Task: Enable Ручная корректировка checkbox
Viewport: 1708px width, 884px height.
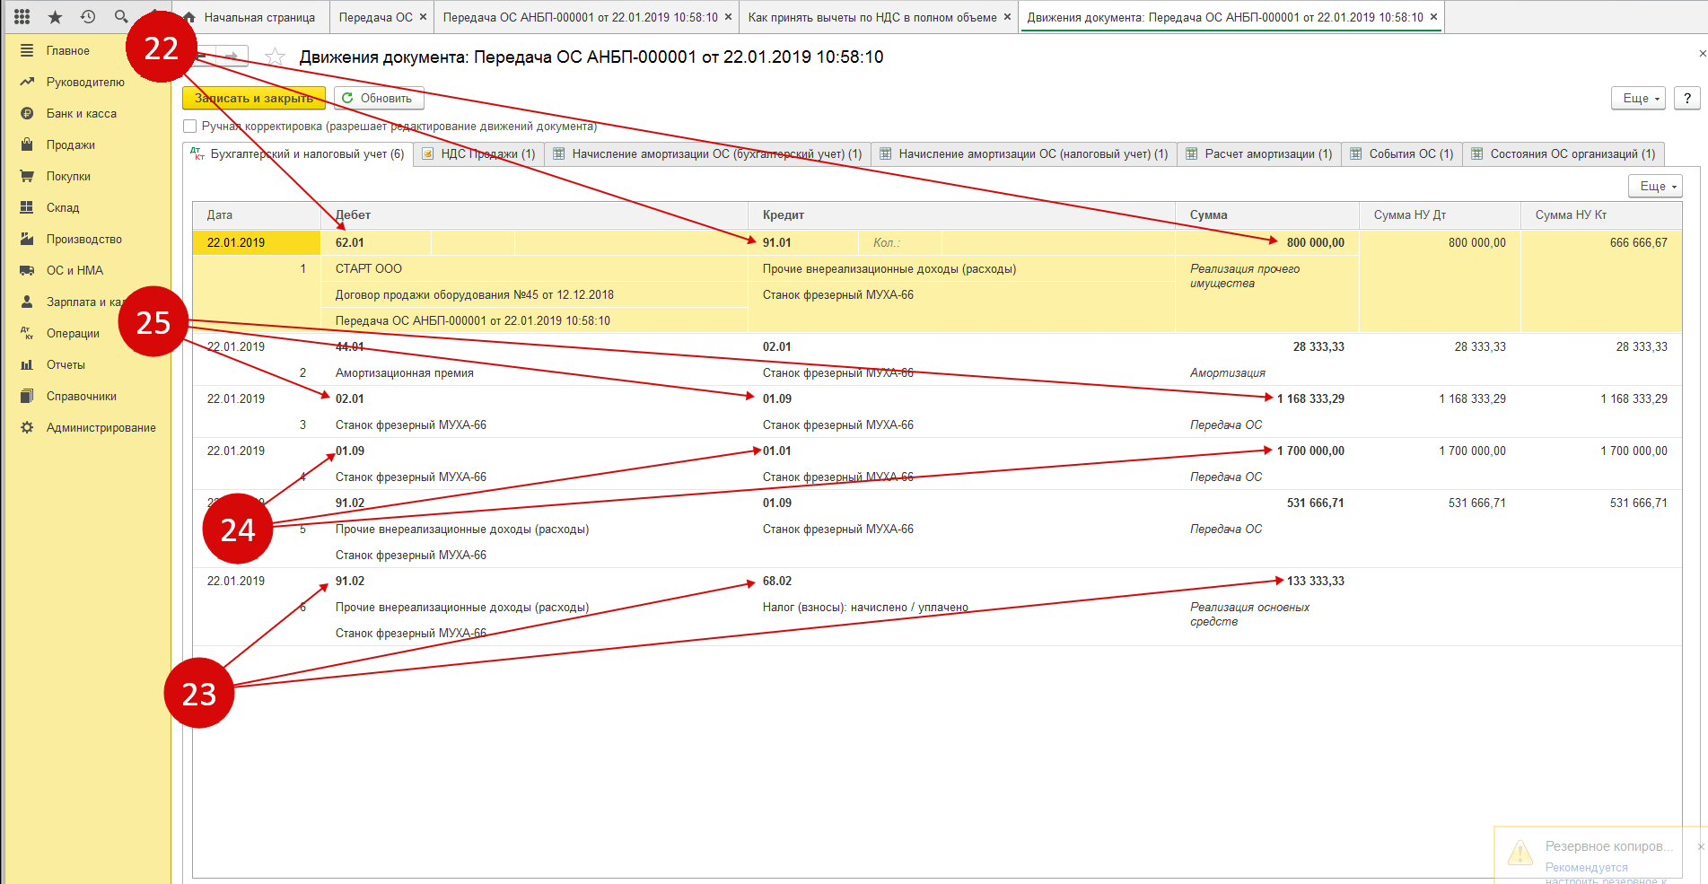Action: pos(189,127)
